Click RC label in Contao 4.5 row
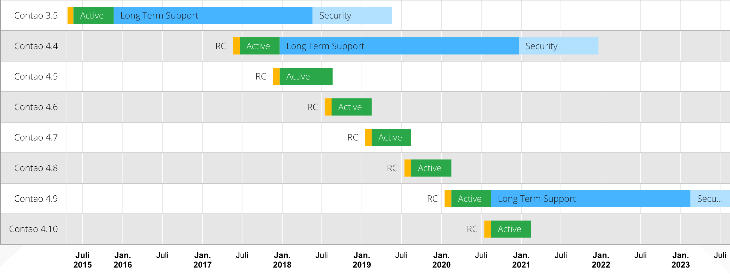The height and width of the screenshot is (280, 730). click(x=261, y=76)
